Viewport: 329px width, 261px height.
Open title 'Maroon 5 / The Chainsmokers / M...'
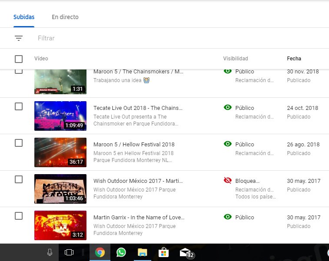click(138, 72)
